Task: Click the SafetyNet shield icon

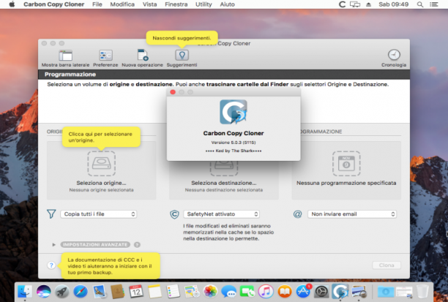Action: click(x=174, y=214)
